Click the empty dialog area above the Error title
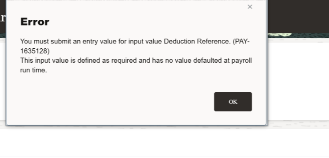This screenshot has width=329, height=158. (126, 8)
